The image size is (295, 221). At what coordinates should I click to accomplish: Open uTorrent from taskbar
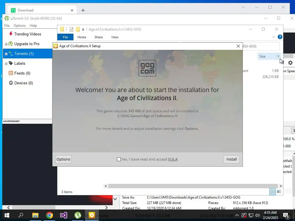[78, 215]
